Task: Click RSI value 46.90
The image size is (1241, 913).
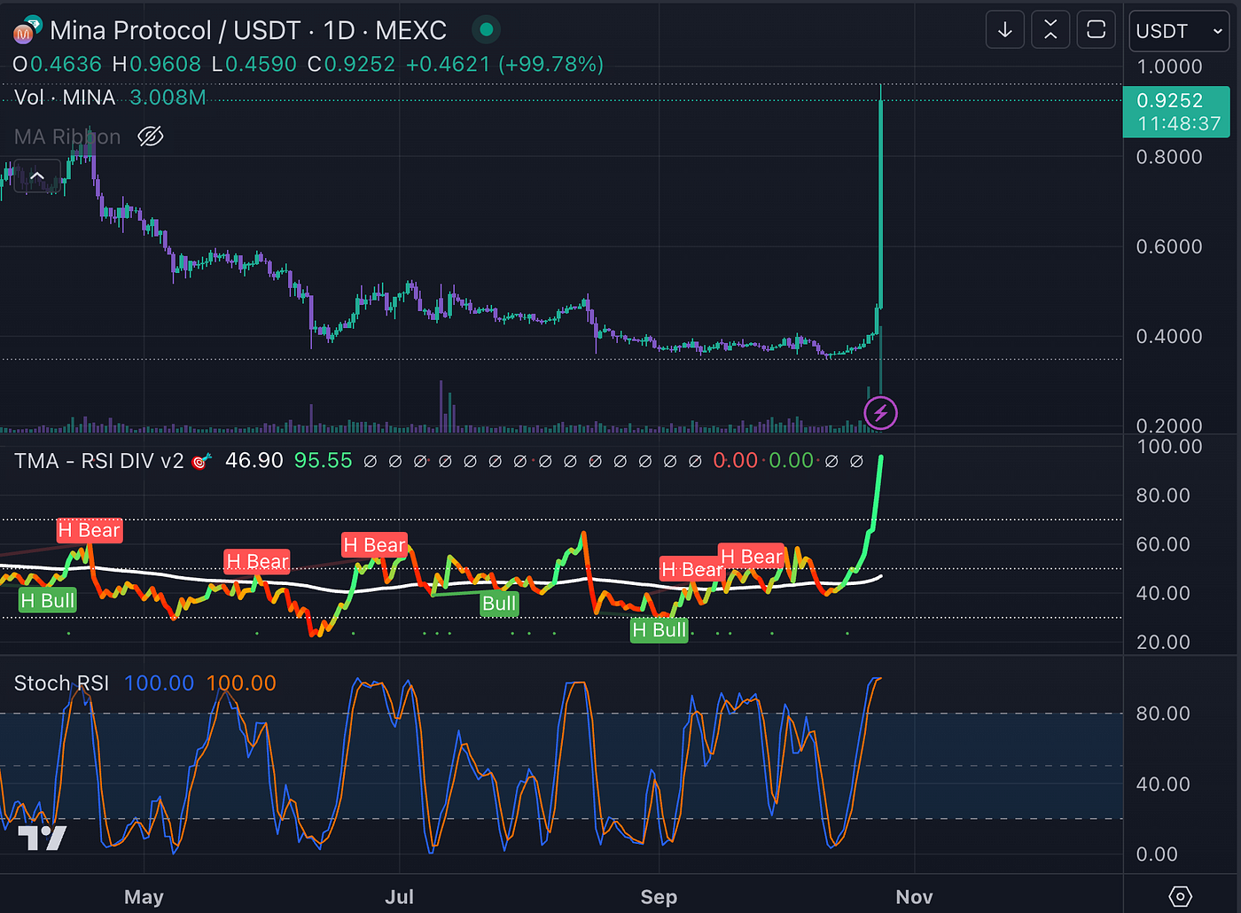Action: point(254,461)
